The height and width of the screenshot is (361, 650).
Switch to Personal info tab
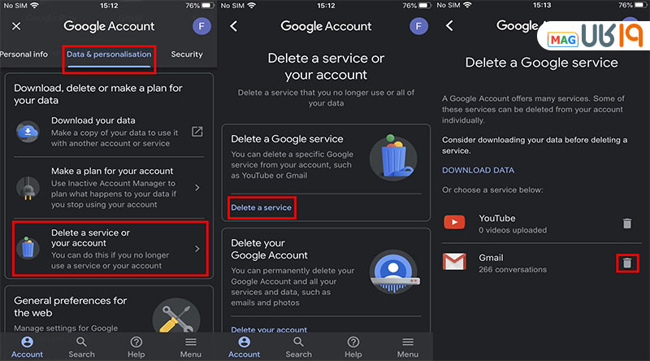tap(24, 54)
